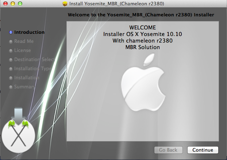The height and width of the screenshot is (160, 227).
Task: Click the 'Welcome to the Yosemite_MBR' heading
Action: pyautogui.click(x=141, y=15)
